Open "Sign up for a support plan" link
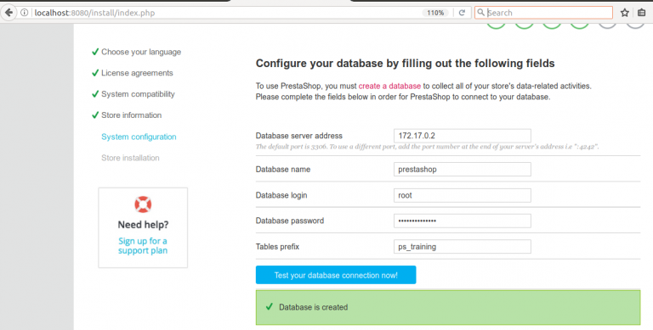 point(143,246)
